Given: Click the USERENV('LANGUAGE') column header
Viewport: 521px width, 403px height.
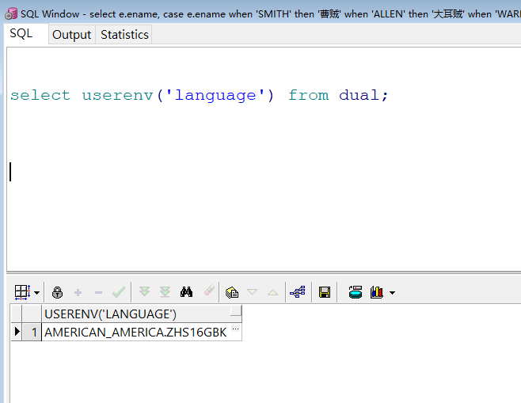Looking at the screenshot, I should pyautogui.click(x=142, y=314).
